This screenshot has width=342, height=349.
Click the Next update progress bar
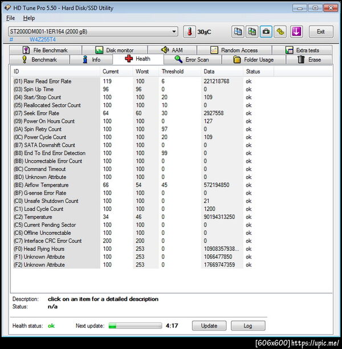tap(135, 326)
